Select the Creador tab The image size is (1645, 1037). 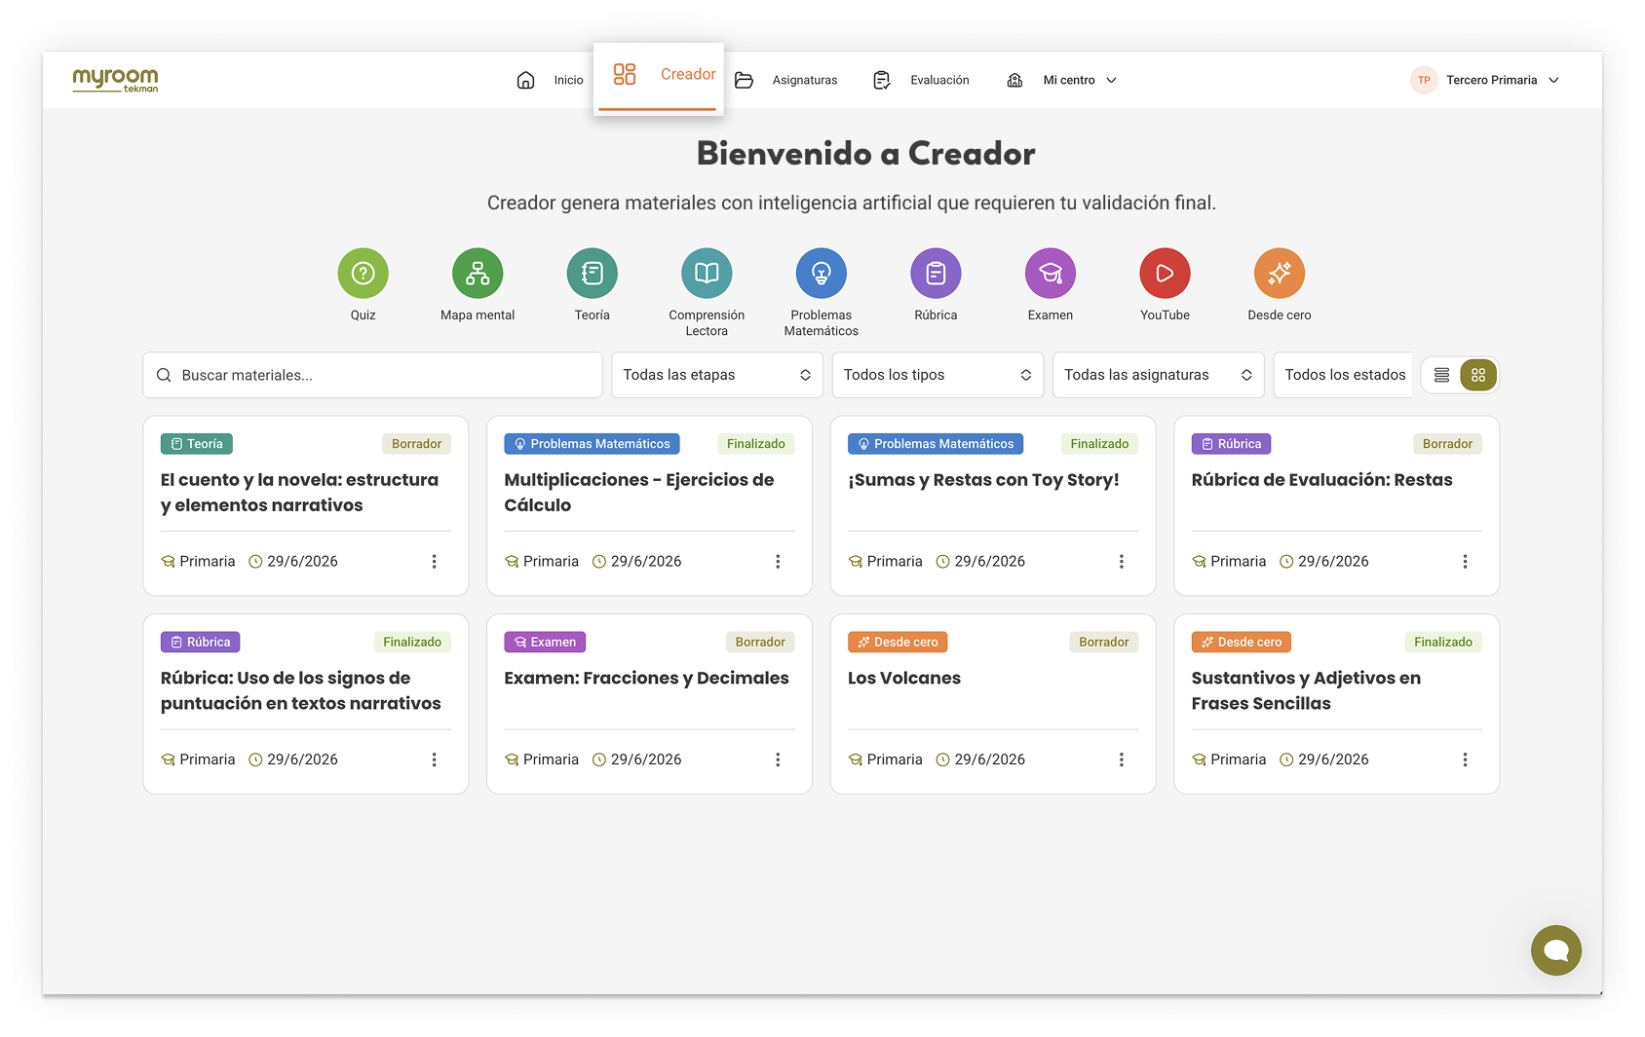tap(659, 77)
